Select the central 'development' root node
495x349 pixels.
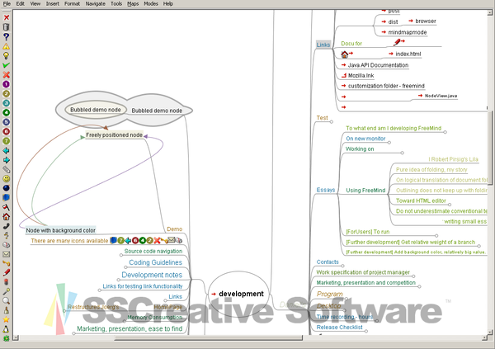pyautogui.click(x=238, y=294)
